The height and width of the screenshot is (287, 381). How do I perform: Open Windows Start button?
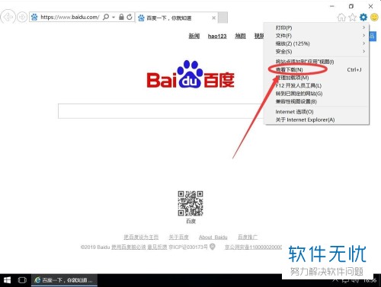7,280
